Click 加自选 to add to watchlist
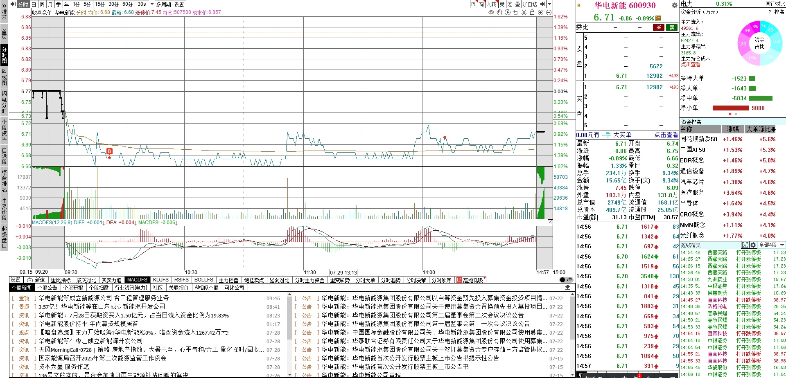786x378 pixels. click(x=530, y=4)
